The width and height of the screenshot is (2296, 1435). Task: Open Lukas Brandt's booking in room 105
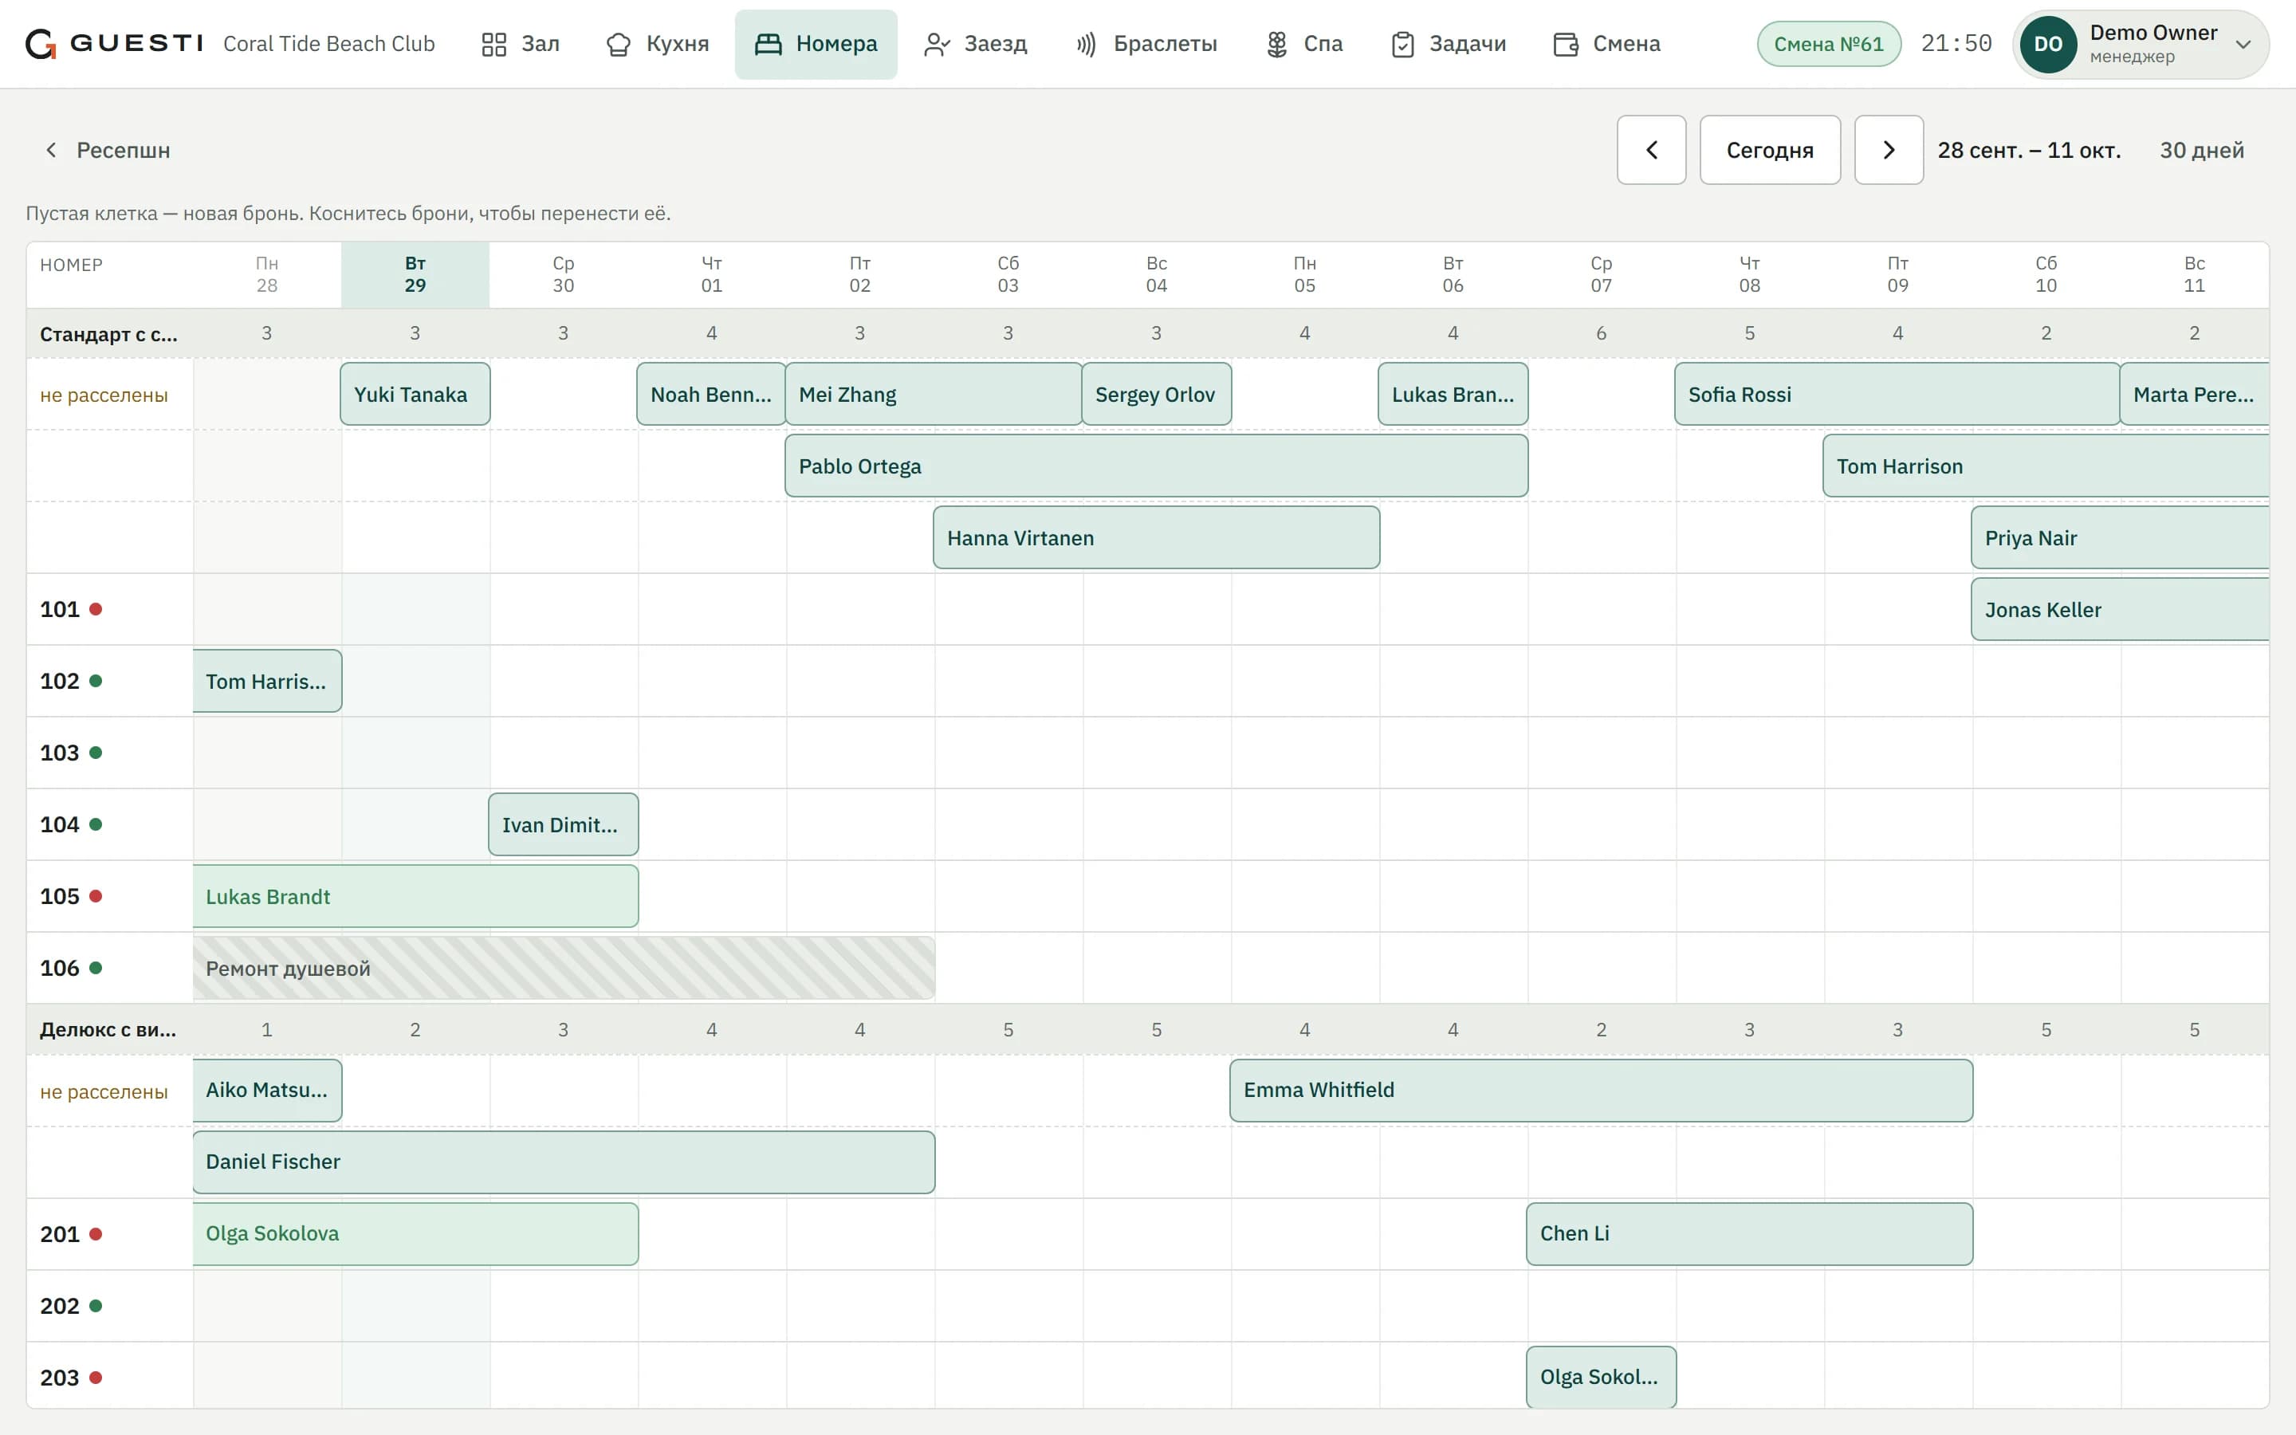(415, 896)
